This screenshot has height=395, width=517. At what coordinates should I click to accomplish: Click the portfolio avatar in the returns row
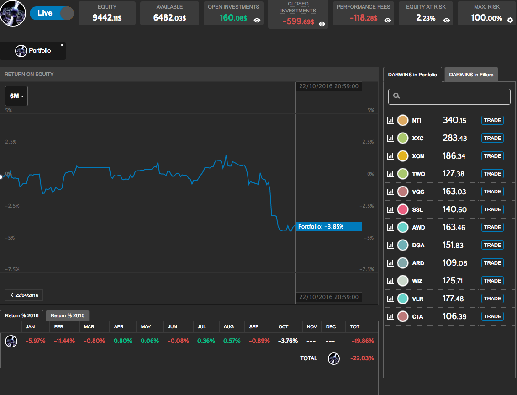(11, 341)
